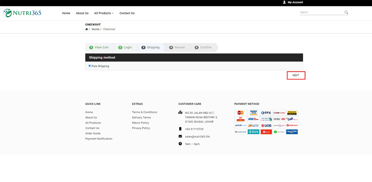Open the Payment Notification footer link

coord(99,139)
